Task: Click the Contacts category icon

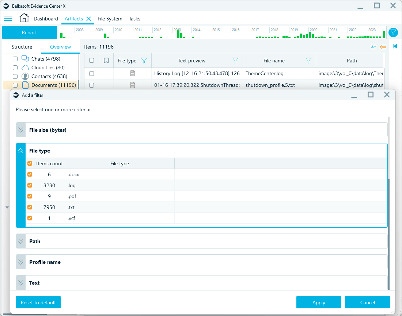Action: click(x=25, y=76)
